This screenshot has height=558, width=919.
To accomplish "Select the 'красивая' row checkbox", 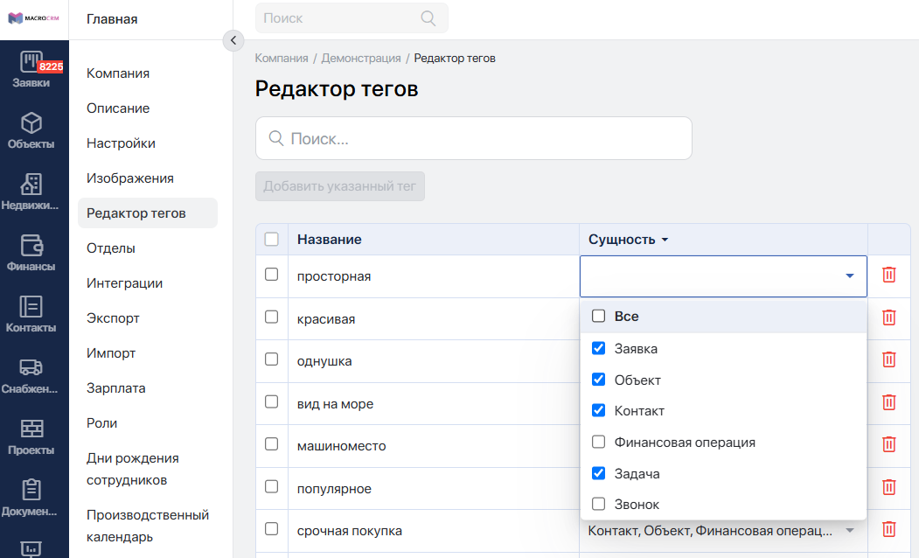I will pyautogui.click(x=271, y=317).
